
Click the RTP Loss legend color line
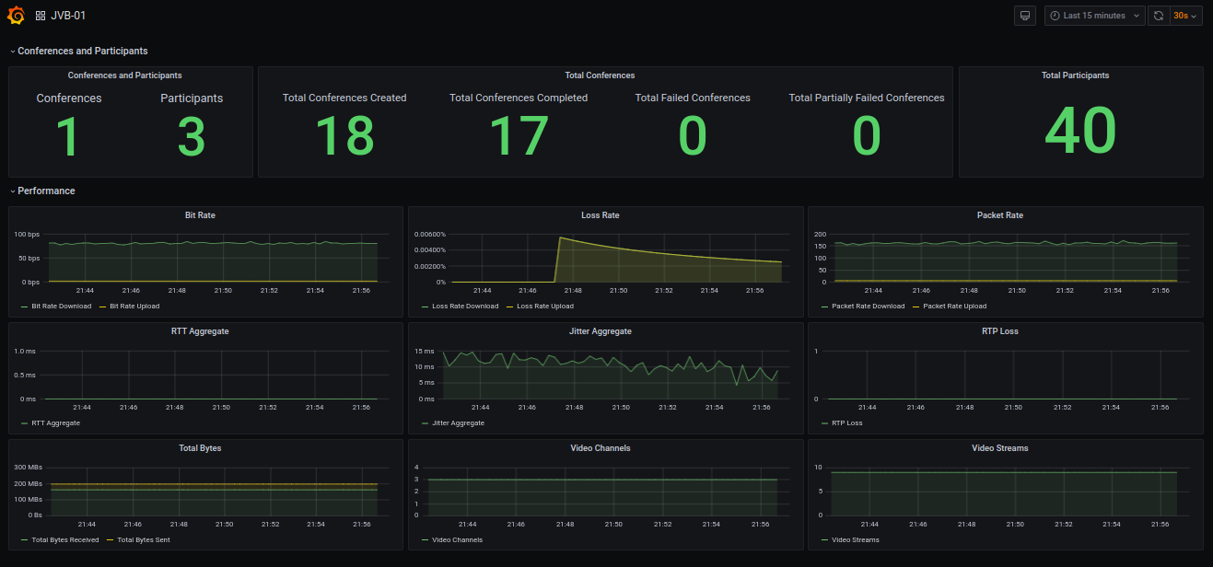tap(824, 423)
